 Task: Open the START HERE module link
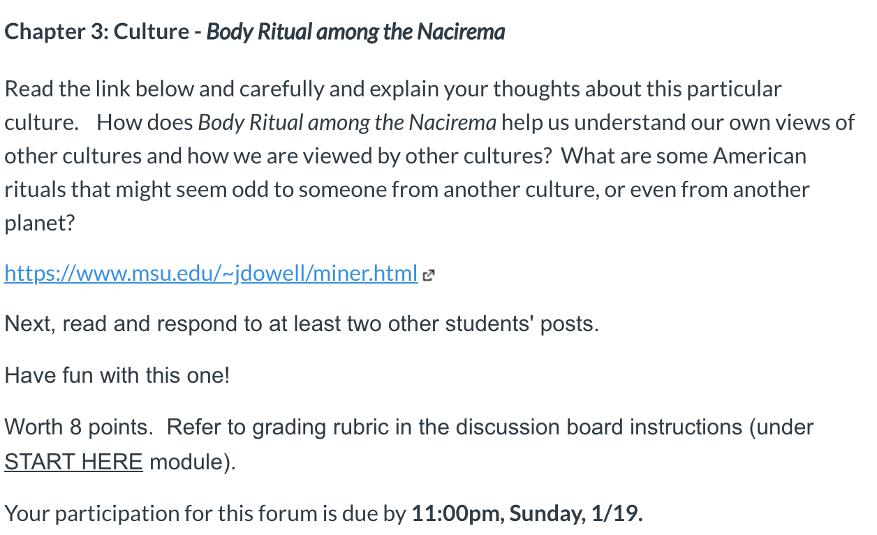73,462
